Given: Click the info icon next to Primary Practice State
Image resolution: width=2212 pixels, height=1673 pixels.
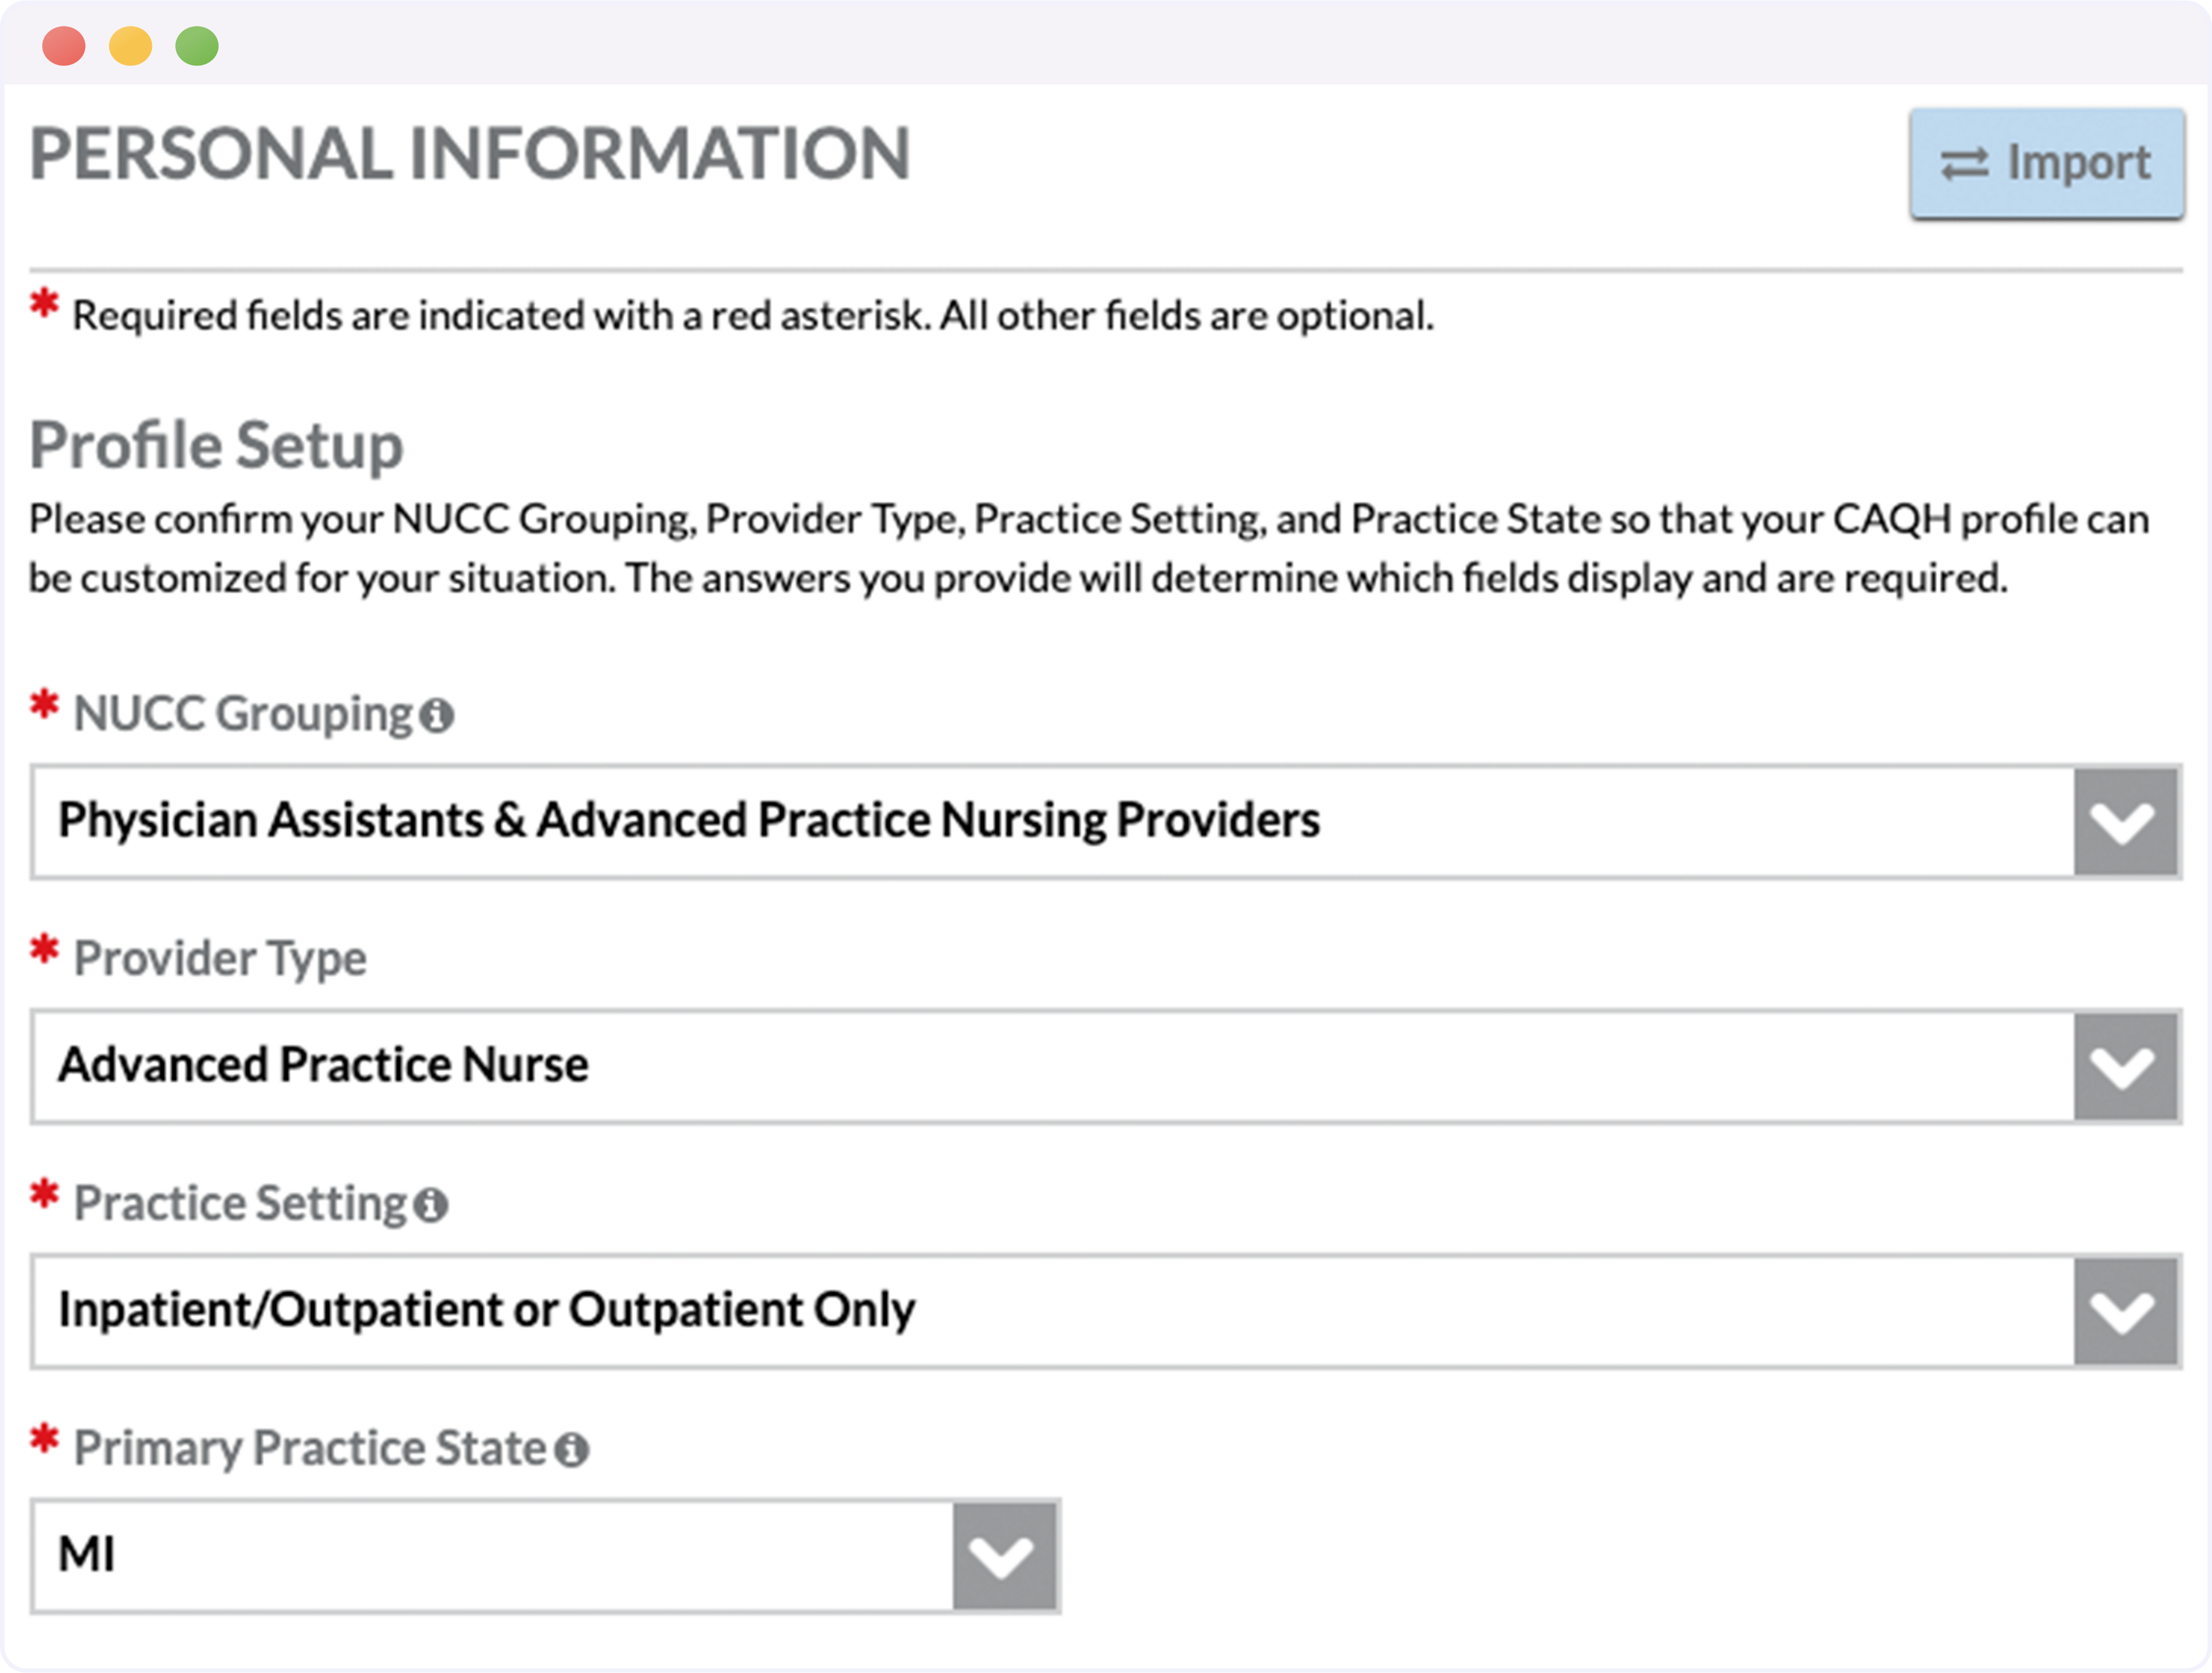Looking at the screenshot, I should click(x=571, y=1450).
